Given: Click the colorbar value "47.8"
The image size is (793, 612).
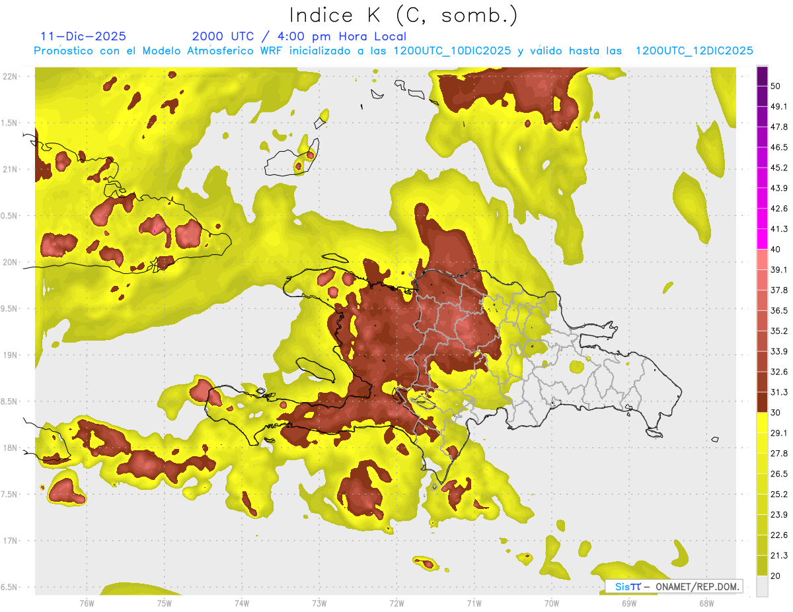Looking at the screenshot, I should [779, 127].
